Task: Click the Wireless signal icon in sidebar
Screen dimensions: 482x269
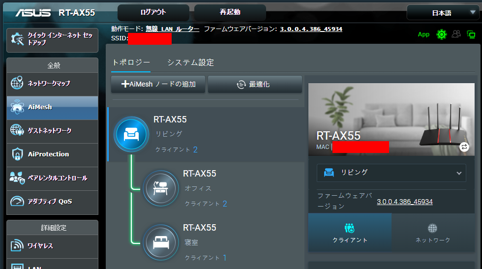Action: [x=17, y=245]
